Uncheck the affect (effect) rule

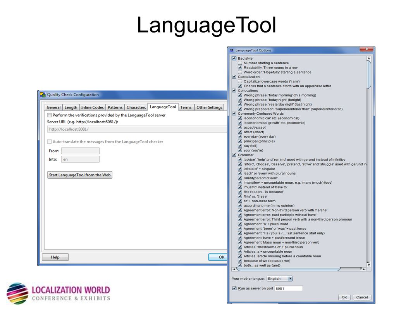pos(240,132)
